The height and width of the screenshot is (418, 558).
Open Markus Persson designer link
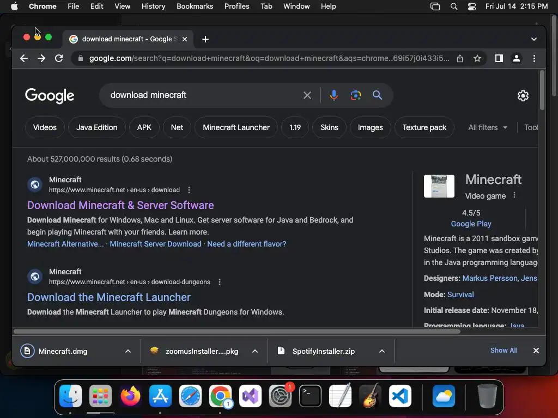coord(490,278)
